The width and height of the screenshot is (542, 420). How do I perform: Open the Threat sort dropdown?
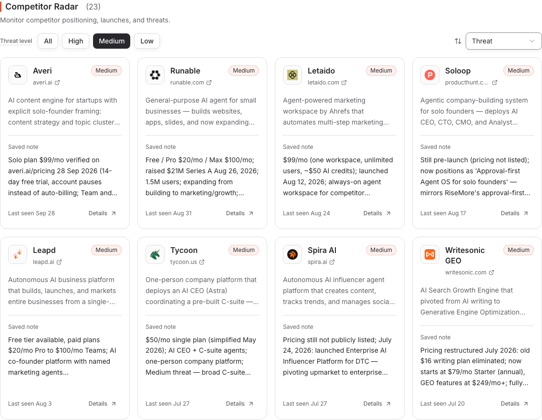click(x=503, y=41)
